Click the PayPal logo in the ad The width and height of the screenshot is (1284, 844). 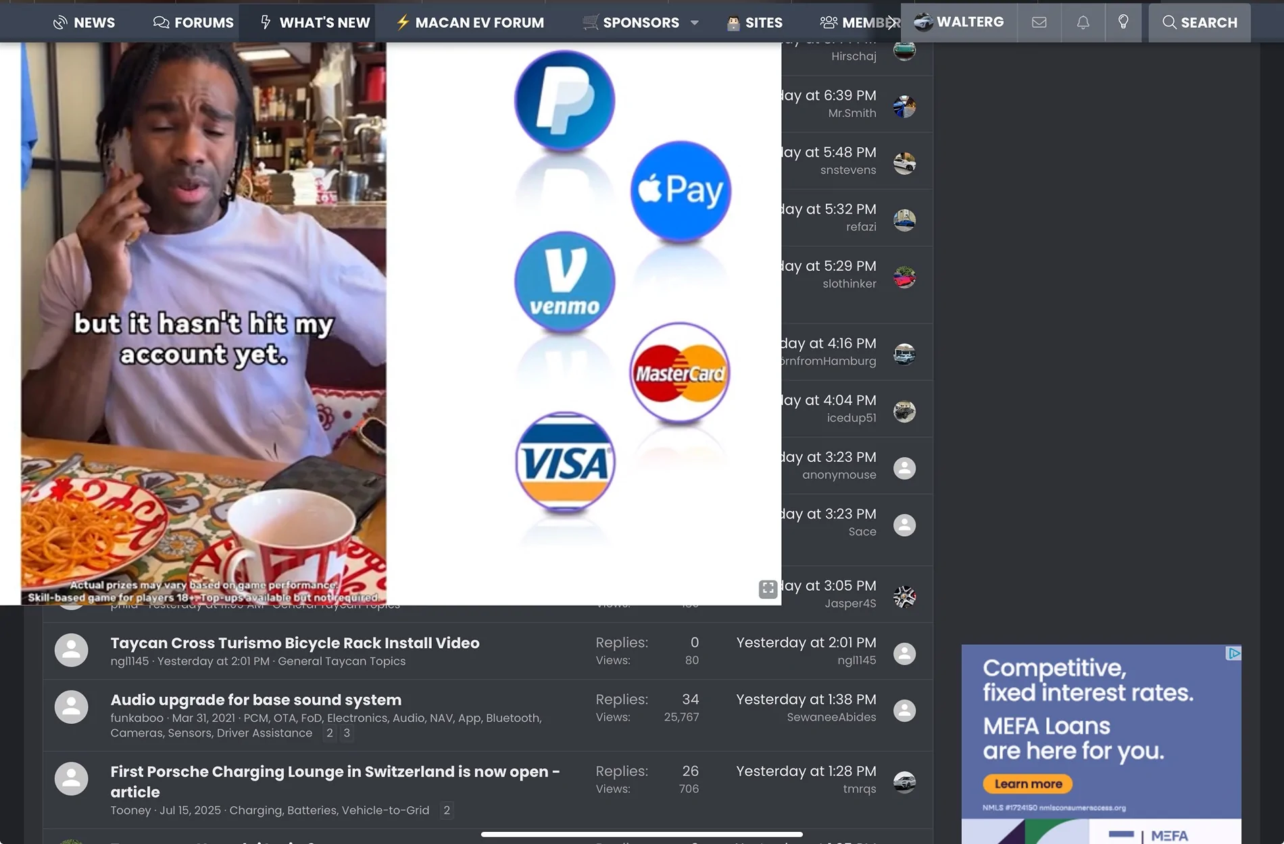coord(565,101)
